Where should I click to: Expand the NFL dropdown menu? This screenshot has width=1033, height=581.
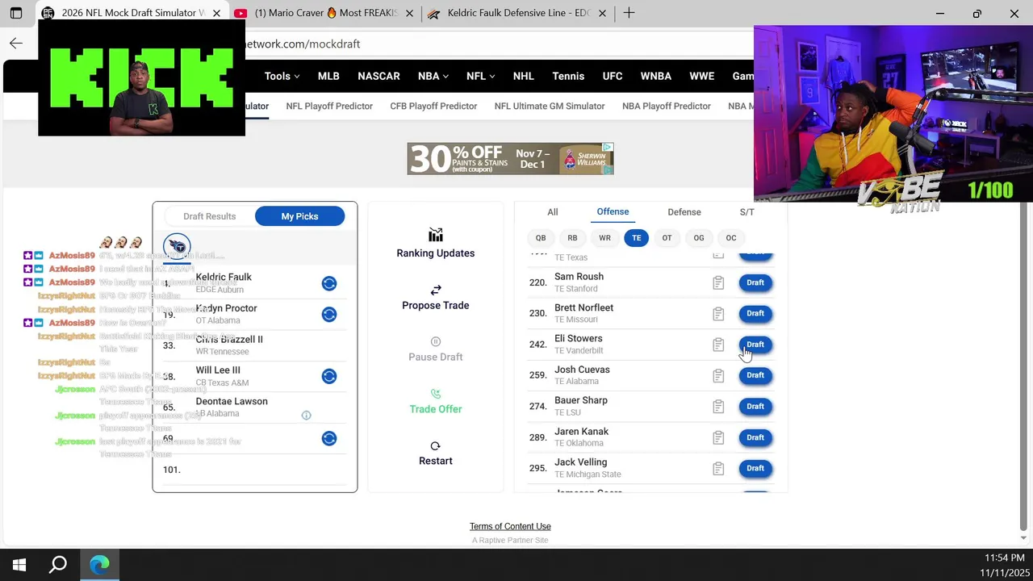(x=481, y=76)
